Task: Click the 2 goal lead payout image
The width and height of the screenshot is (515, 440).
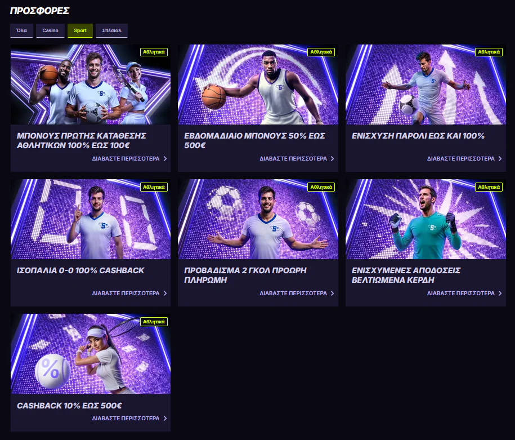Action: tap(258, 219)
